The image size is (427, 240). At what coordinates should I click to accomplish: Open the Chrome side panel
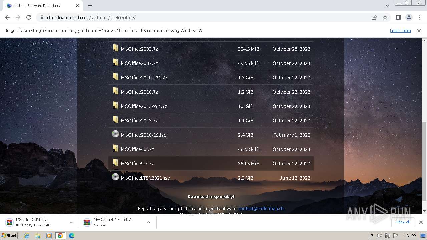click(x=398, y=17)
